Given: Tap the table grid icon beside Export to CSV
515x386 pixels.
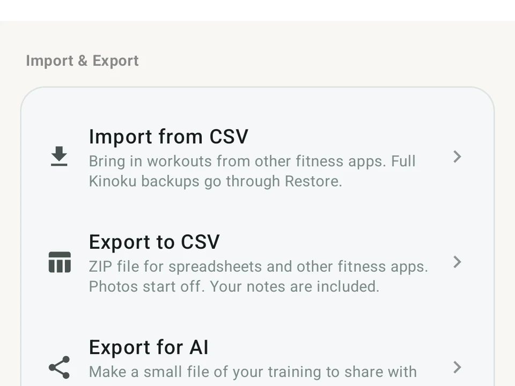Looking at the screenshot, I should pyautogui.click(x=60, y=262).
